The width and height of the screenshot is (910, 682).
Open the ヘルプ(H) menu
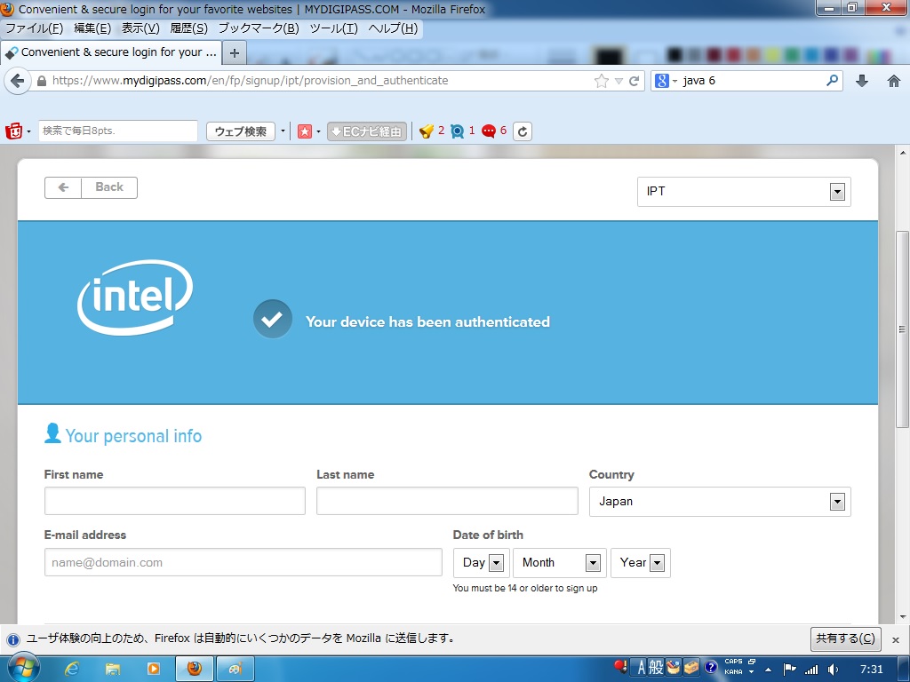[393, 28]
